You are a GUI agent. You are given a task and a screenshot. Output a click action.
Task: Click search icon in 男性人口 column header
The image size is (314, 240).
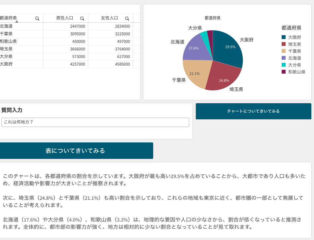82,18
